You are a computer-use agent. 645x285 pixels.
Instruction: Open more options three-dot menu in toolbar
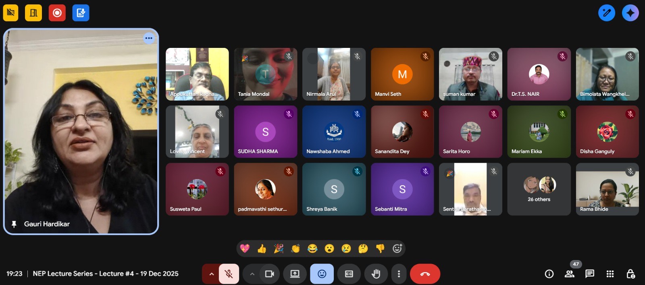pyautogui.click(x=399, y=274)
